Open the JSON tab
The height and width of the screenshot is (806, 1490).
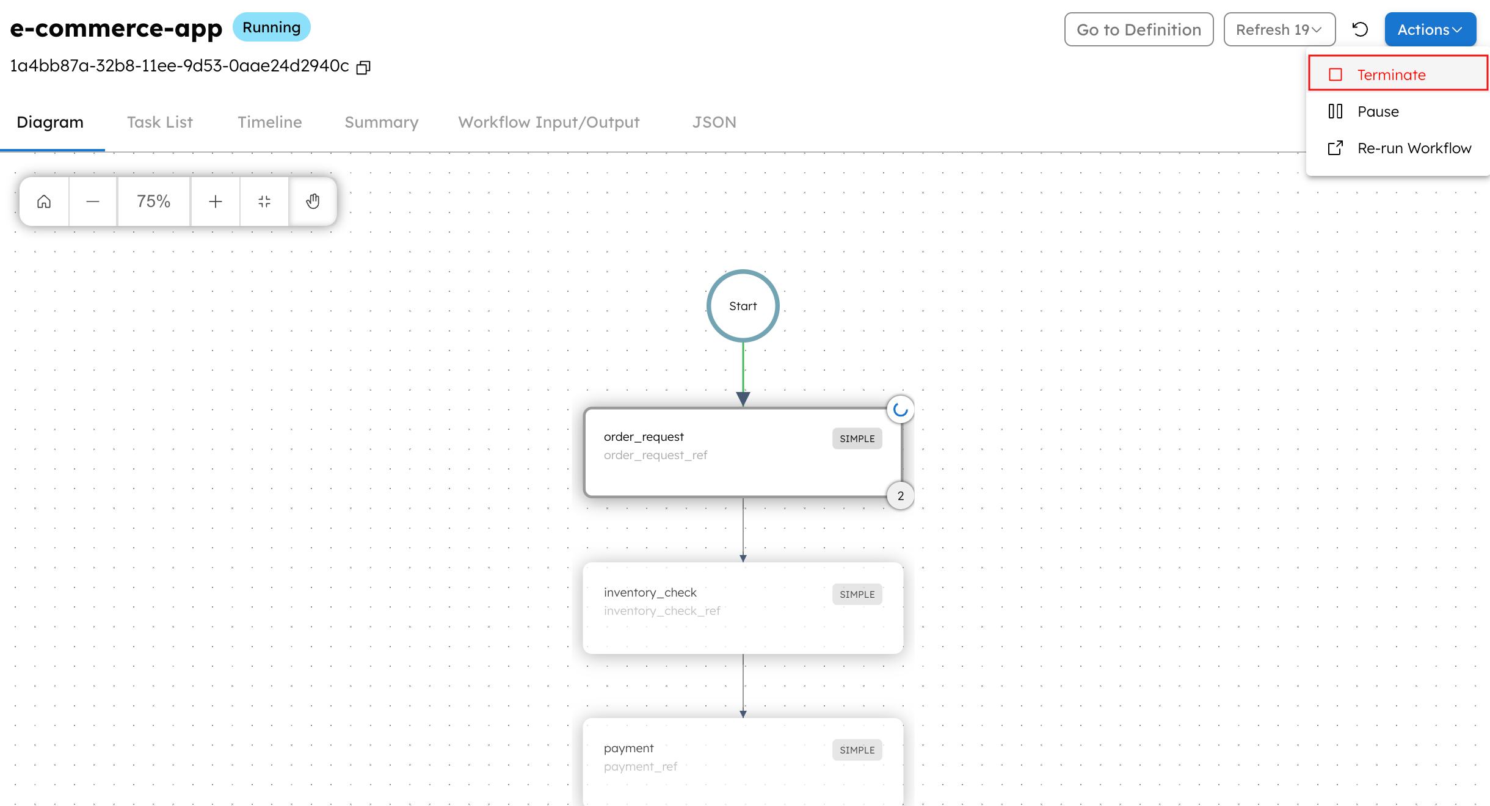[714, 122]
